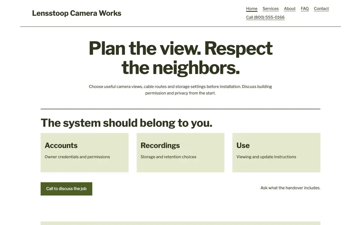The height and width of the screenshot is (225, 361).
Task: Click the intro paragraph about camera views
Action: click(180, 90)
